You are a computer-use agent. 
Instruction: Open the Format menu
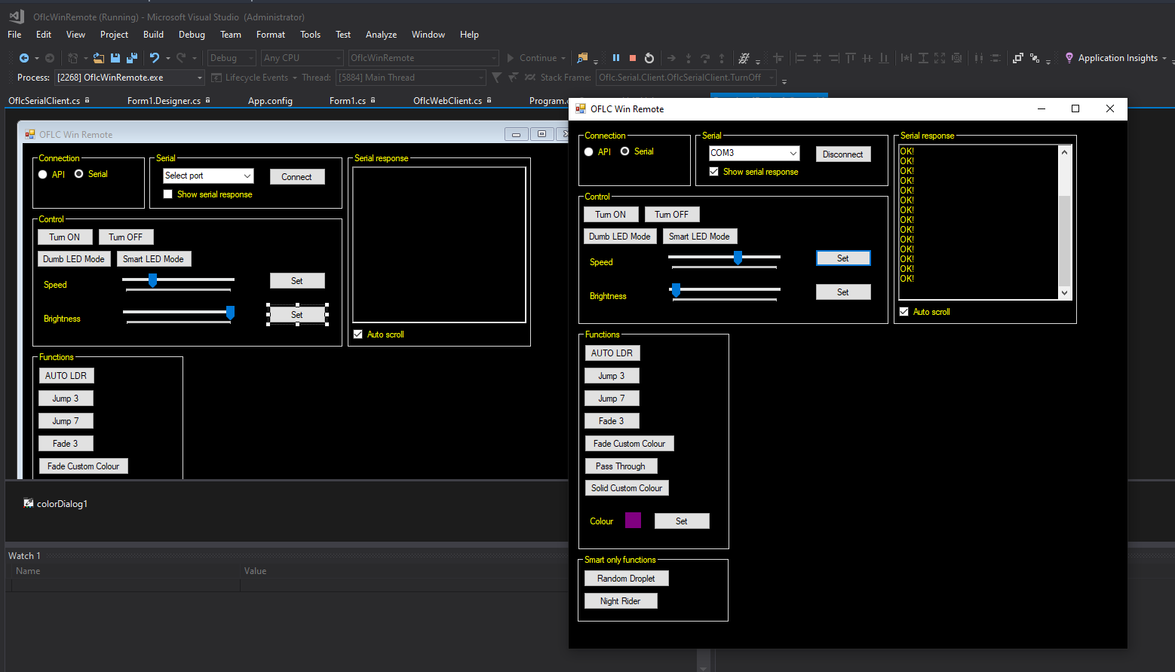pos(271,35)
